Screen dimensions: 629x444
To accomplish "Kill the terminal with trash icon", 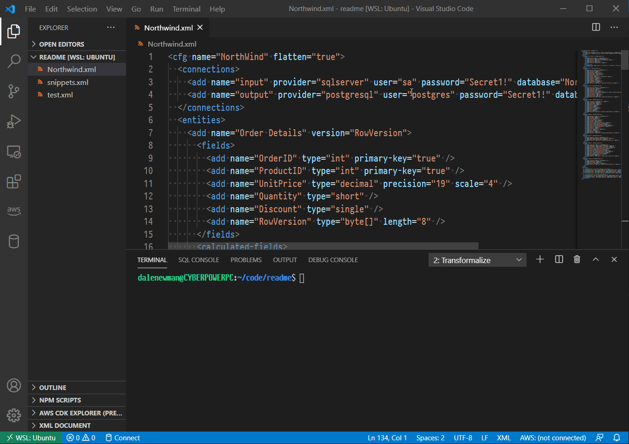I will click(x=577, y=259).
